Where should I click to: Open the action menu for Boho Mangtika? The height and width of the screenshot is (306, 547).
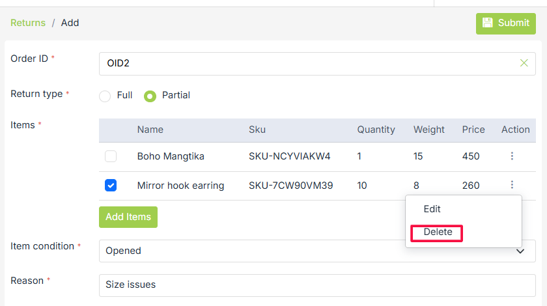(x=512, y=156)
